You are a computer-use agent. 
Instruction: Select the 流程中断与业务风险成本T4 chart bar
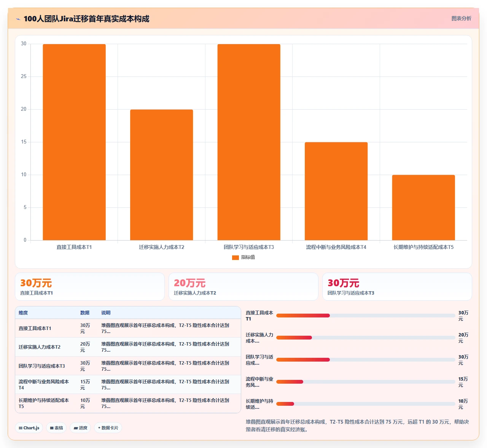tap(336, 191)
